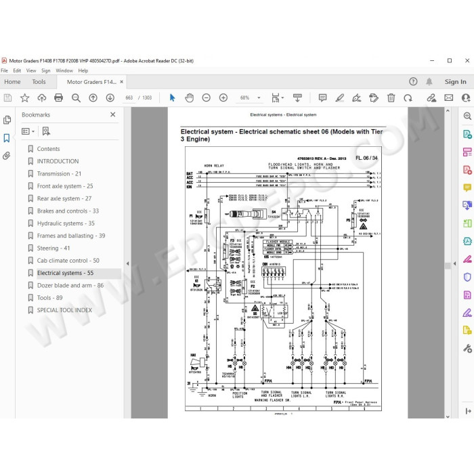Switch to the Tools tab

[39, 82]
